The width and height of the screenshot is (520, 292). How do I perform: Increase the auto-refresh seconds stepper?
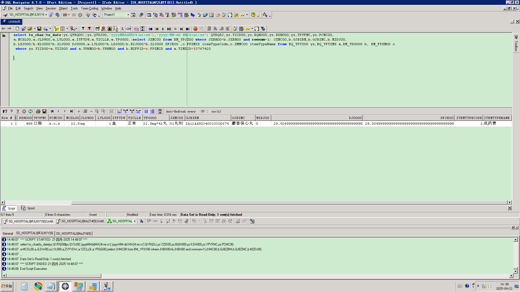click(208, 110)
